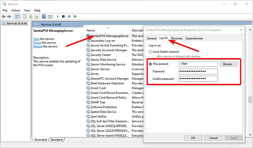
Task: Switch to the Dependencies tab
Action: pyautogui.click(x=194, y=38)
